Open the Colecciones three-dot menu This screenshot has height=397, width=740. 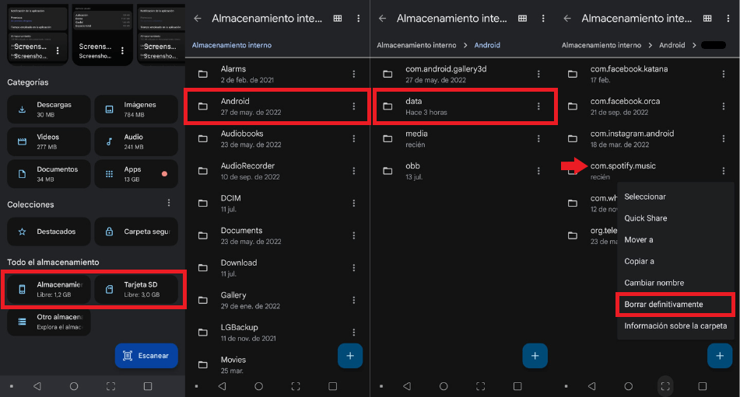point(169,203)
